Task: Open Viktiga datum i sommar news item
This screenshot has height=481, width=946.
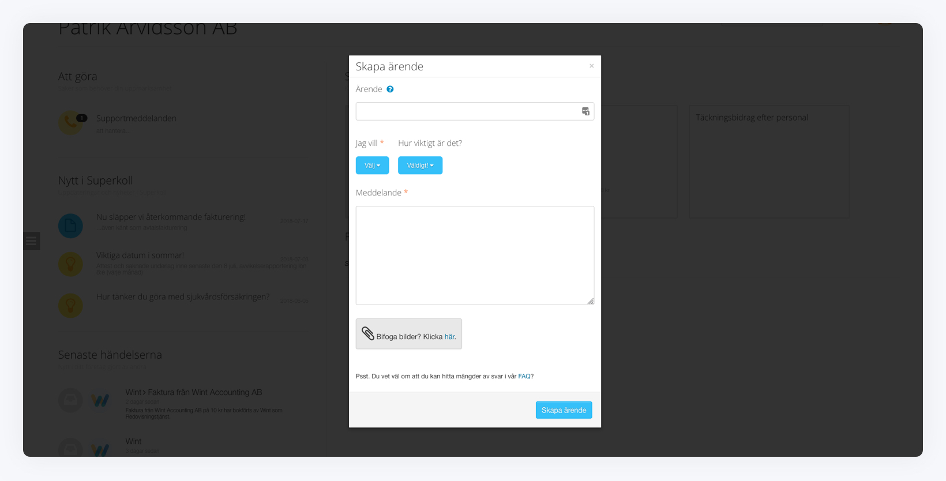Action: 140,255
